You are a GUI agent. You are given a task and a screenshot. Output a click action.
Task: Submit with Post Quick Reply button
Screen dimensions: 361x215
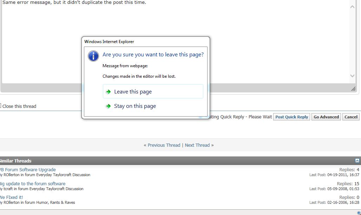click(x=291, y=117)
